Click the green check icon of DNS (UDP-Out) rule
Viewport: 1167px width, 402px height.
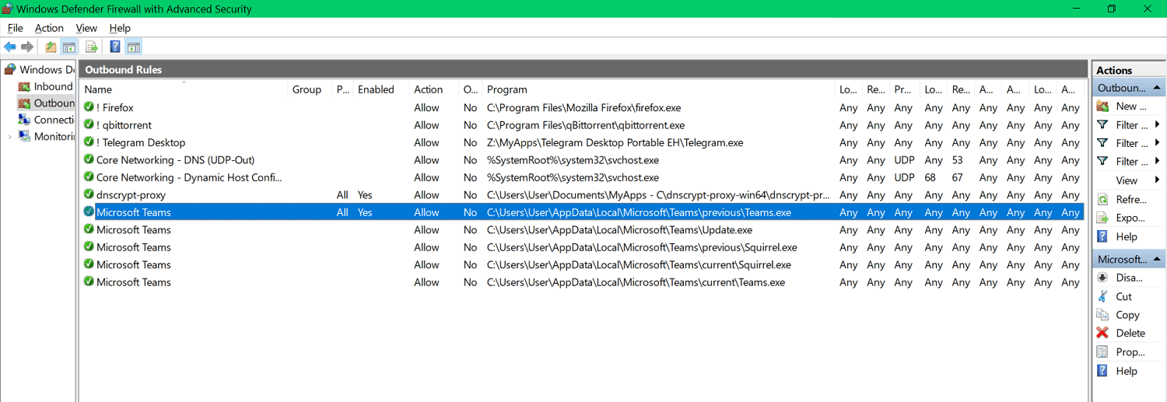coord(89,159)
